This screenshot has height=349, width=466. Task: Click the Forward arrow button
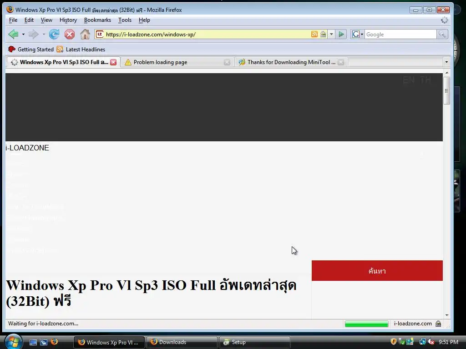[x=34, y=34]
